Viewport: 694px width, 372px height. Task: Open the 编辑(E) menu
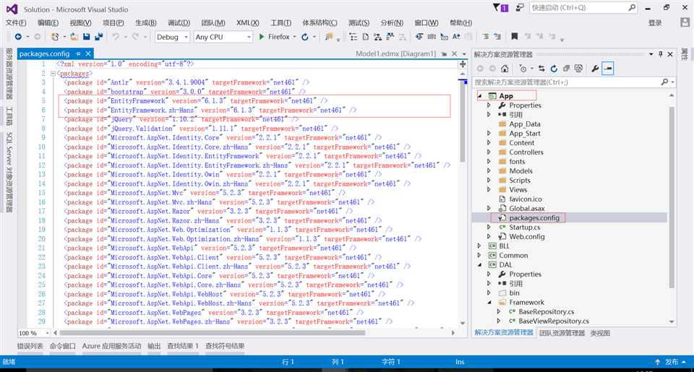[x=48, y=22]
